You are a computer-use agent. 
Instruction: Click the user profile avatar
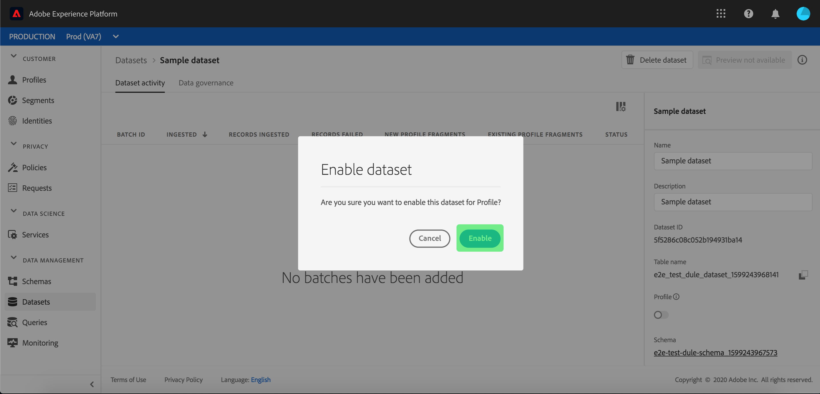pos(803,14)
